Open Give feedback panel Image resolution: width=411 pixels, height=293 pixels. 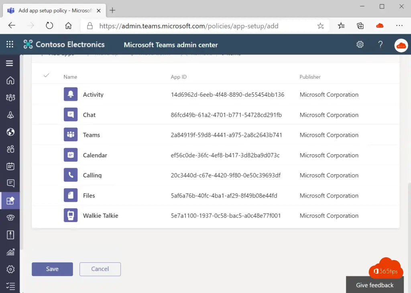click(374, 285)
